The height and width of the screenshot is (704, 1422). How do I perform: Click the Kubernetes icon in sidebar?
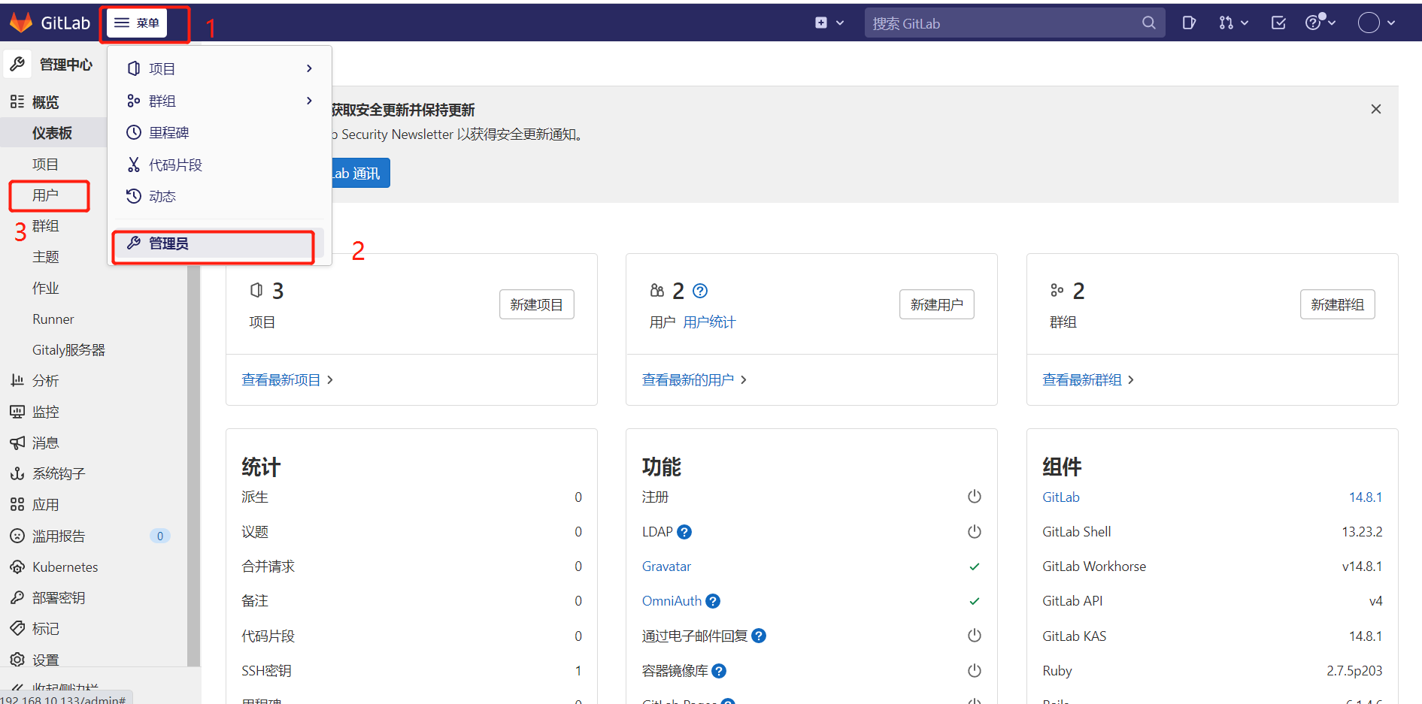click(x=17, y=567)
